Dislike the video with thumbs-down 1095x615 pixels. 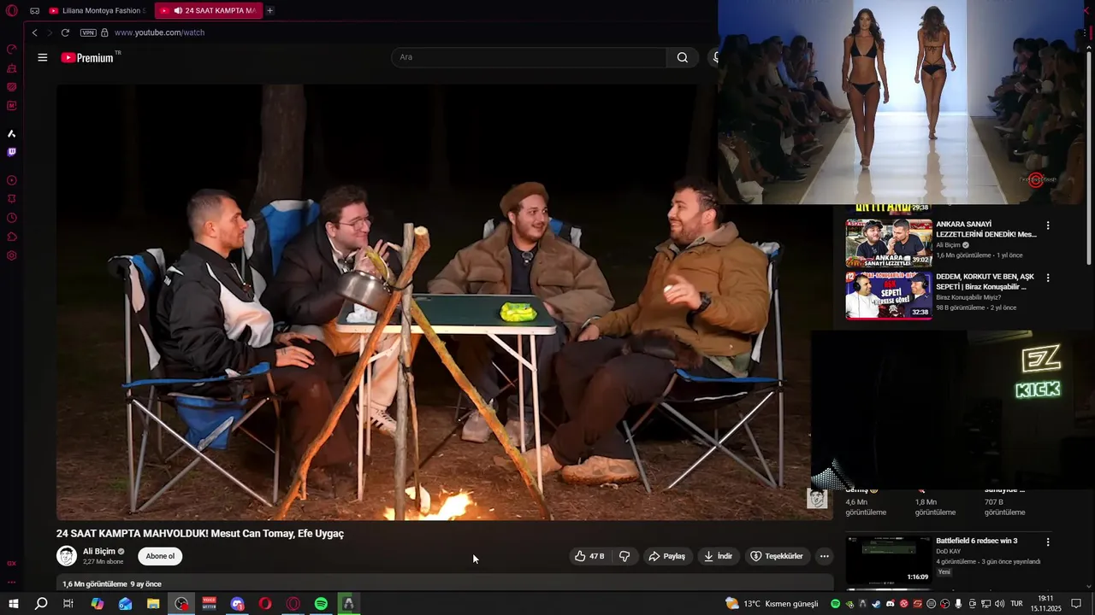[624, 556]
